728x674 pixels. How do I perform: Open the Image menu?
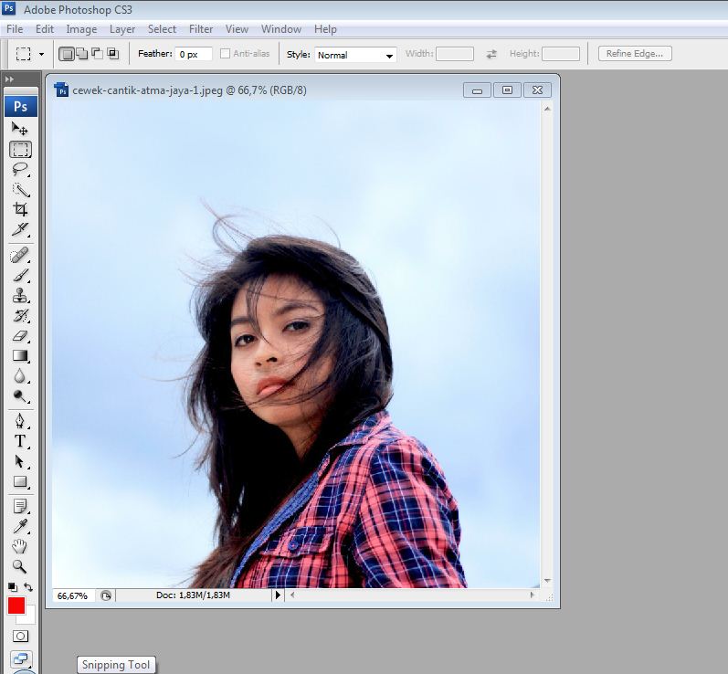pyautogui.click(x=81, y=29)
